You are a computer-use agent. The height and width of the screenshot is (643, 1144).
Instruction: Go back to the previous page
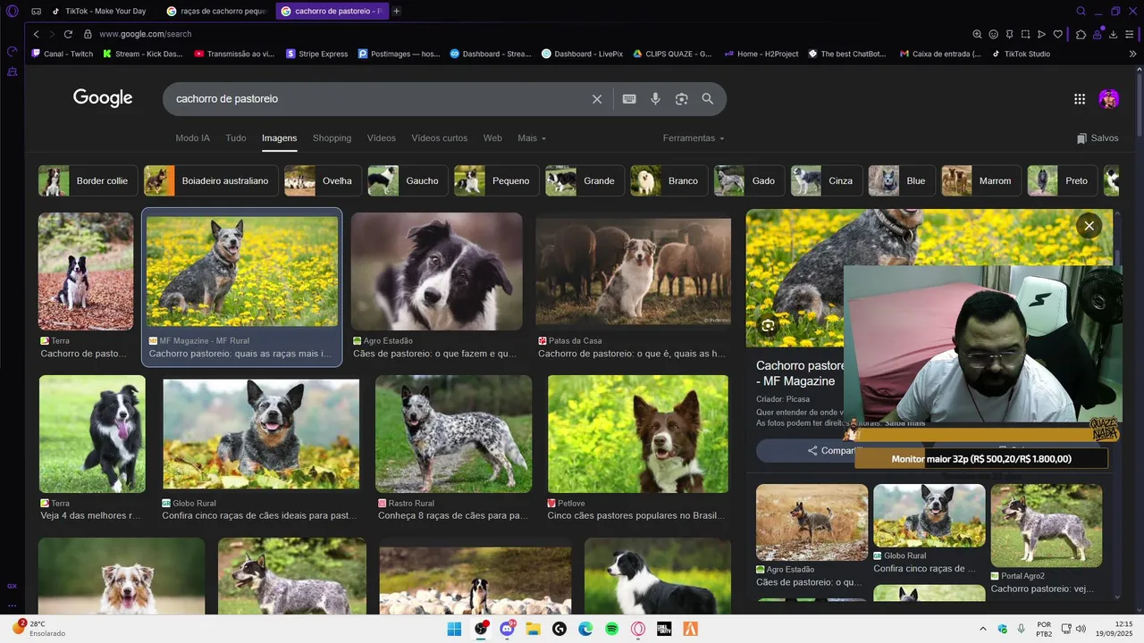(x=37, y=34)
